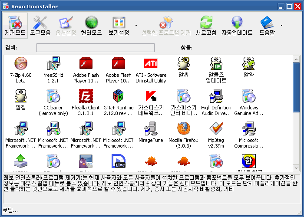Select Microsoft Compression entry
This screenshot has width=304, height=217.
(248, 135)
